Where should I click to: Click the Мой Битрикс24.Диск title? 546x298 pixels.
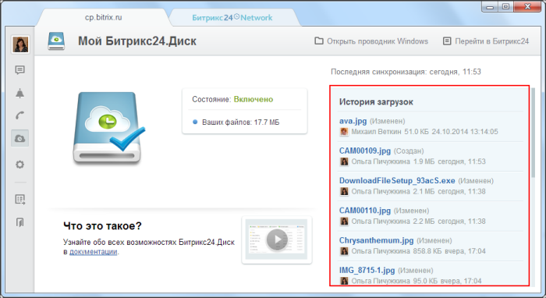click(136, 41)
